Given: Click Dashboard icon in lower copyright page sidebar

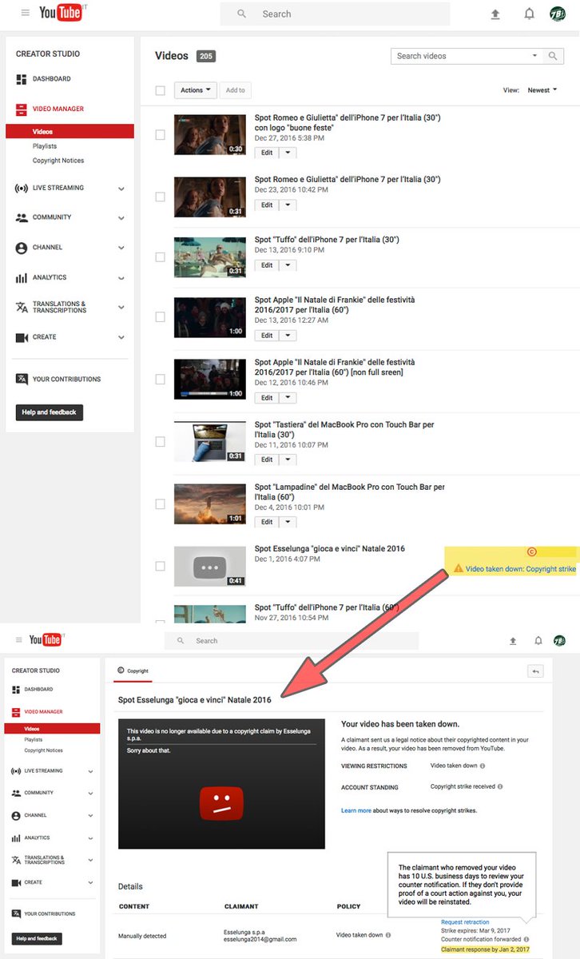Looking at the screenshot, I should click(17, 689).
